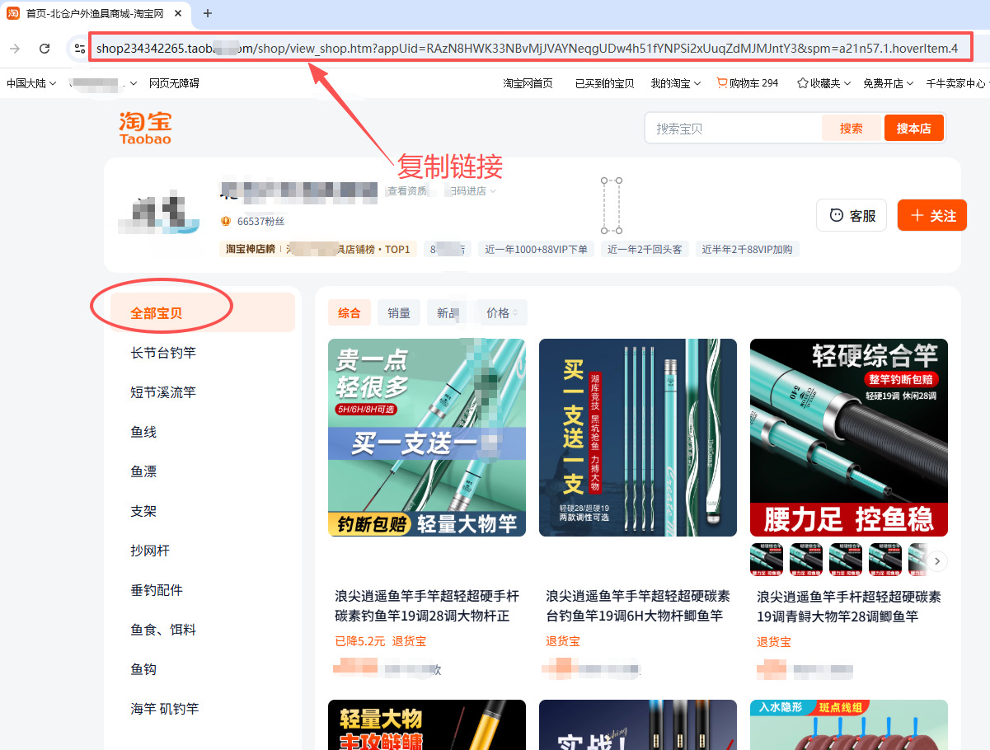This screenshot has width=990, height=750.
Task: Open 买一支送一支 product image
Action: click(x=638, y=438)
